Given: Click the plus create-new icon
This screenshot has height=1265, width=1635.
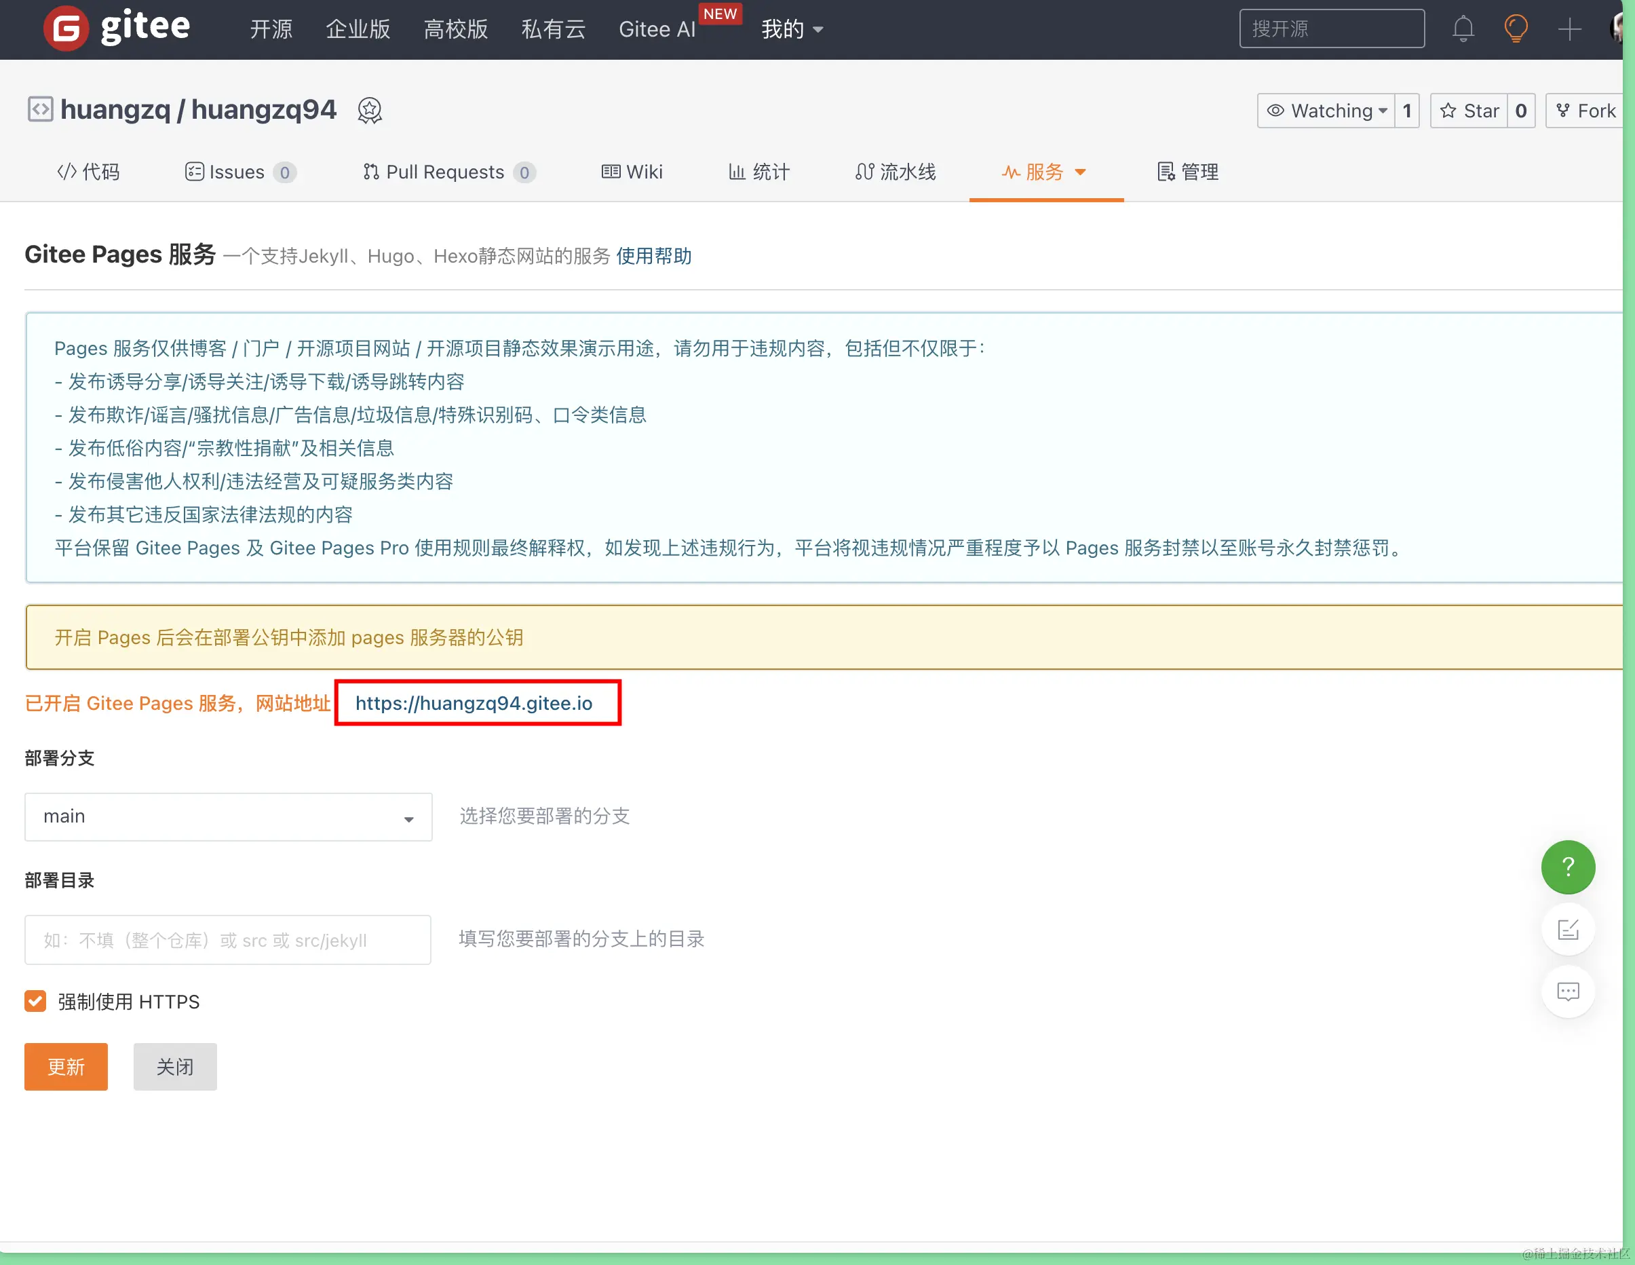Looking at the screenshot, I should (x=1570, y=29).
